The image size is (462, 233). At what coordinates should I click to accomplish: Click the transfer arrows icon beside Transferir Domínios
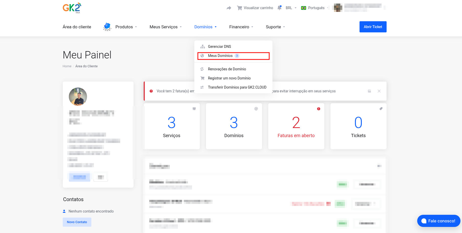pyautogui.click(x=202, y=87)
